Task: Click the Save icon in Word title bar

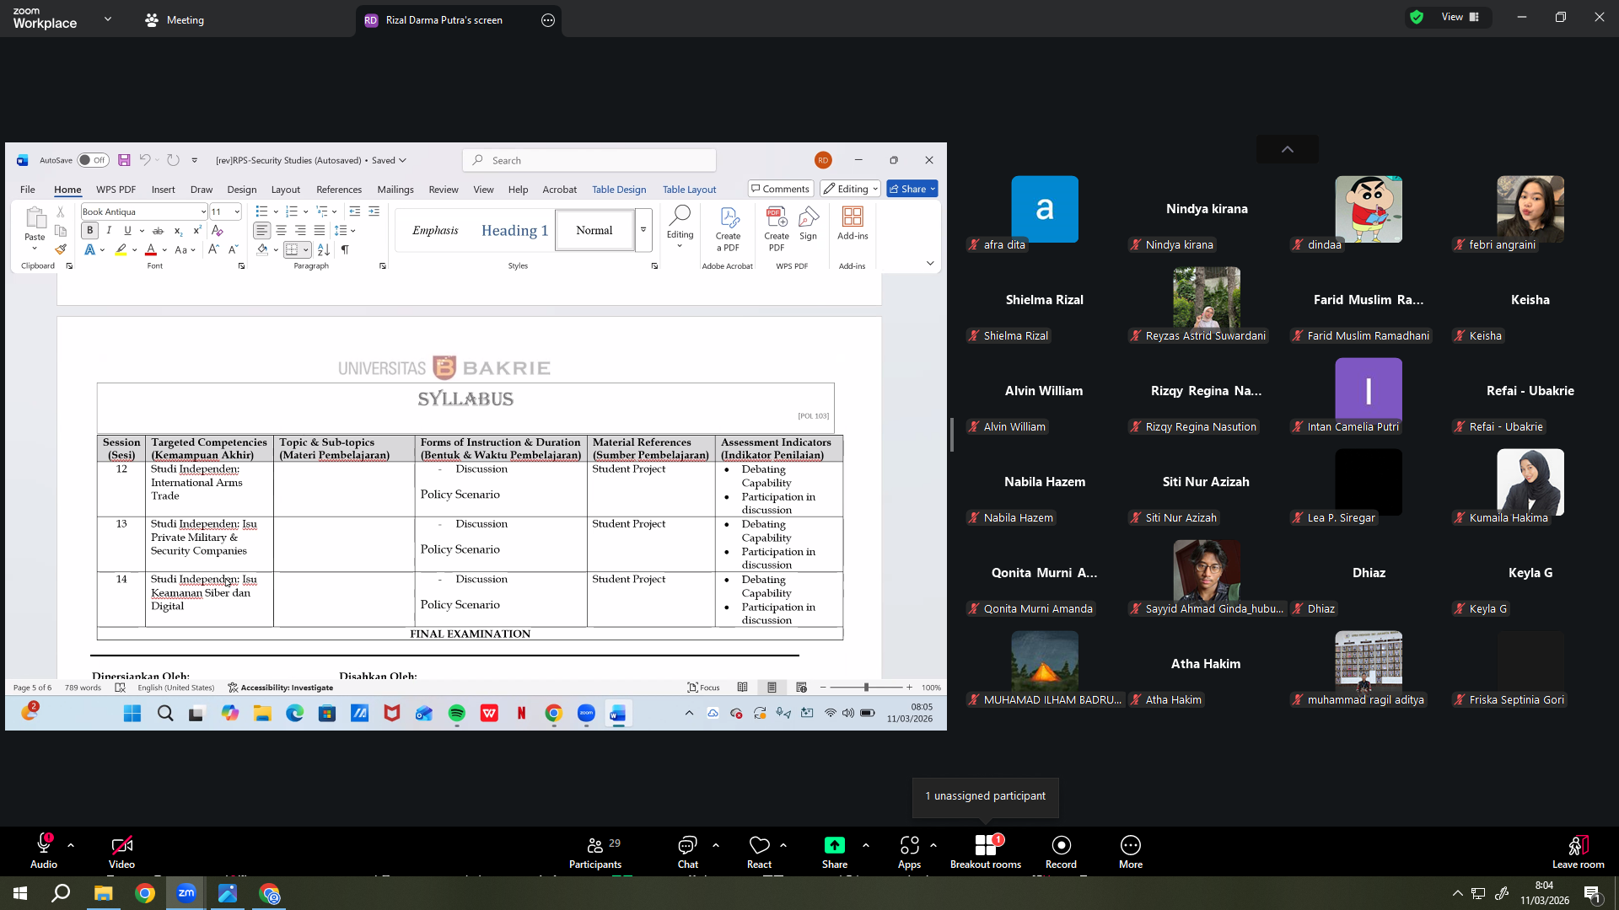Action: pyautogui.click(x=124, y=160)
